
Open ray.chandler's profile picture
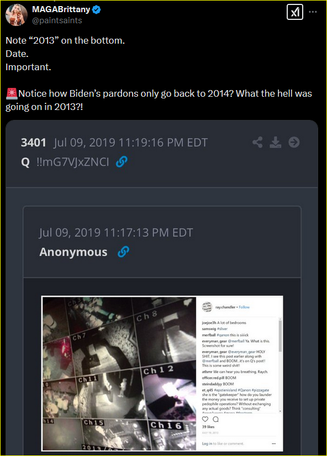pos(207,307)
